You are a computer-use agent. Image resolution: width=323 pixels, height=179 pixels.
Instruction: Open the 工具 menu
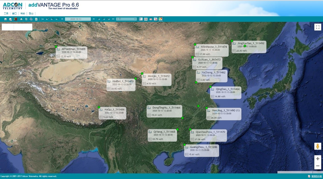6,13
